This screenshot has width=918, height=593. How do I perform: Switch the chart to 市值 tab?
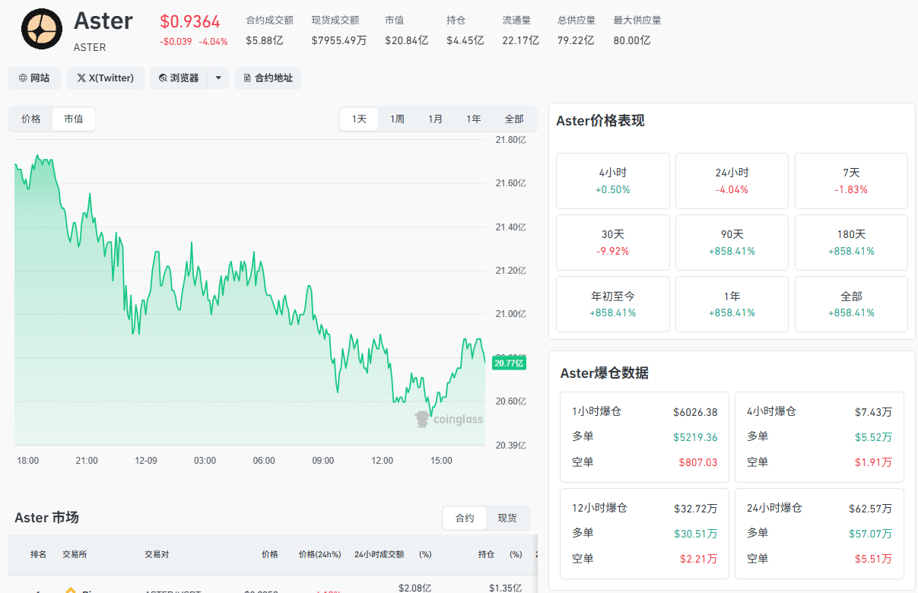(74, 119)
